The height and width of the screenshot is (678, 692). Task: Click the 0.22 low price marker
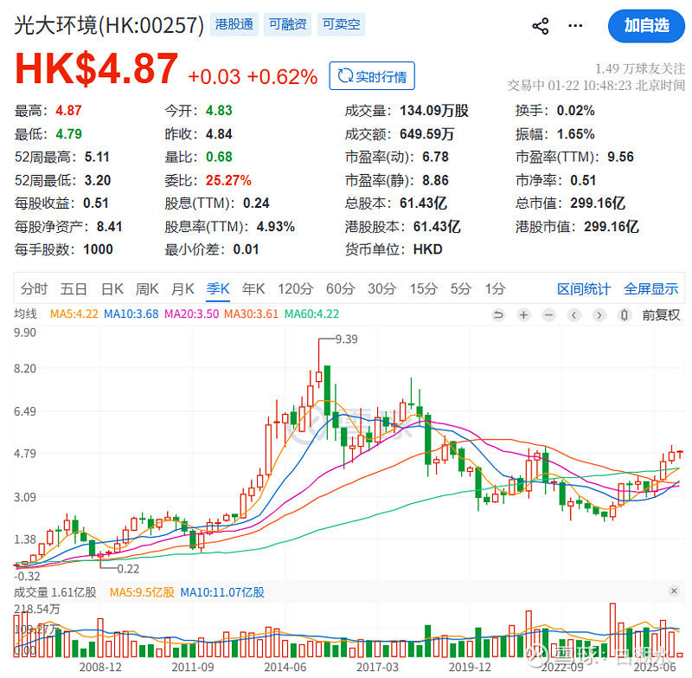pyautogui.click(x=128, y=569)
